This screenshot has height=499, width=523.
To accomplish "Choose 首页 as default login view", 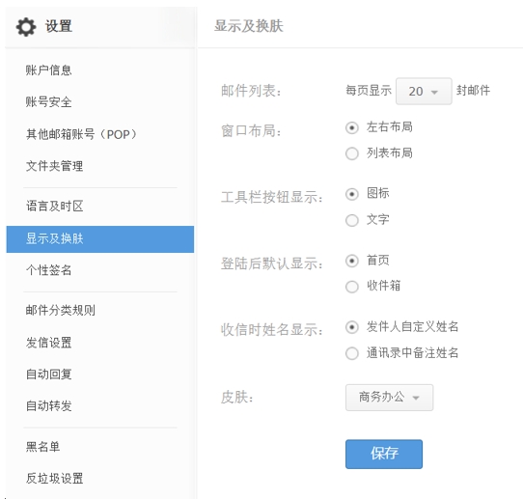I will (x=352, y=261).
